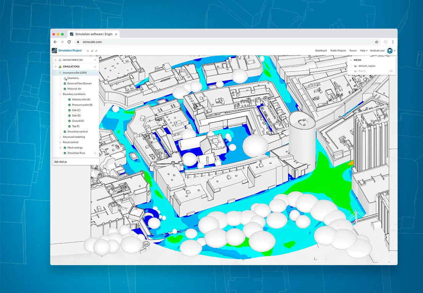Open the Dashboard menu item
This screenshot has height=293, width=423.
[321, 51]
